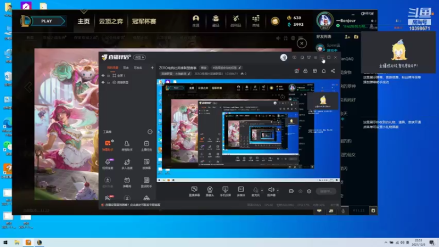Viewport: 439px width, 247px height.
Task: Click the previous arrow on the League banner
Action: 29,87
